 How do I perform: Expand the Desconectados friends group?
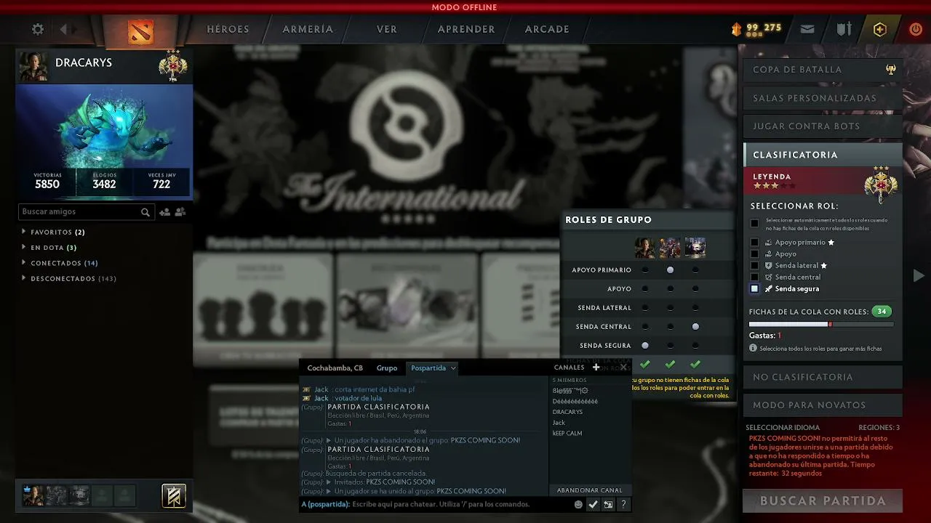click(x=69, y=279)
